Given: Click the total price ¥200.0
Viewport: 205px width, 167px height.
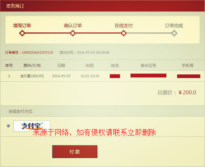Looking at the screenshot, I should click(x=187, y=93).
